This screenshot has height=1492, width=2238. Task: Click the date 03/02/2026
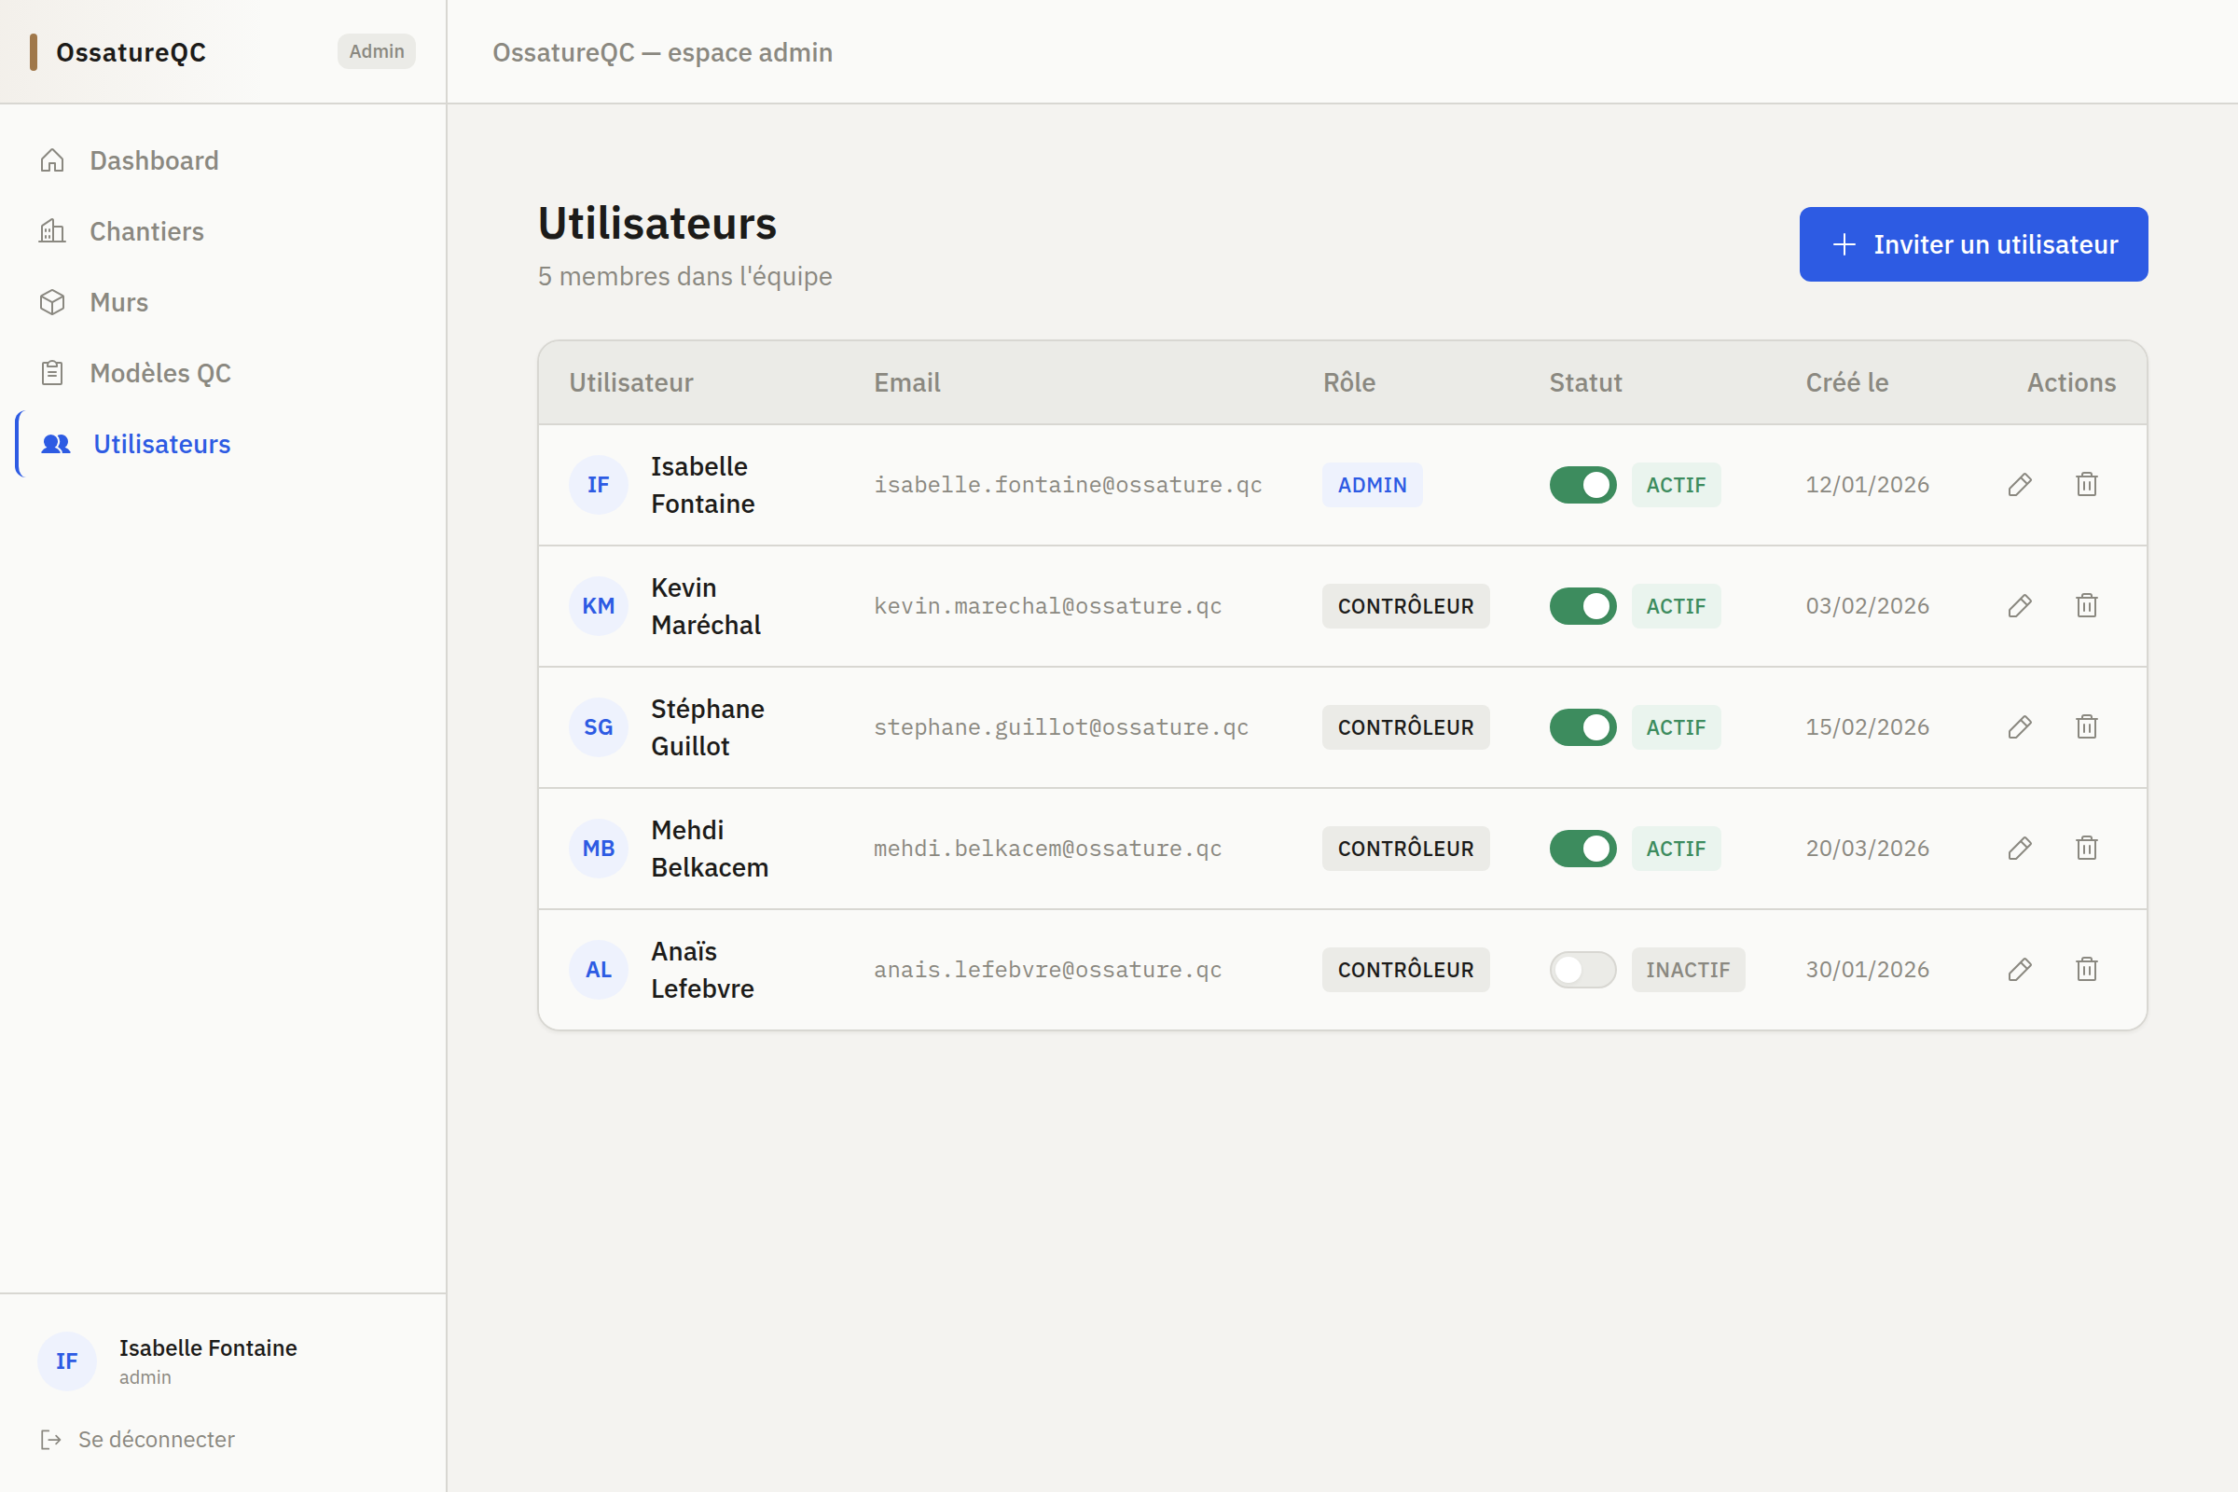(1867, 605)
